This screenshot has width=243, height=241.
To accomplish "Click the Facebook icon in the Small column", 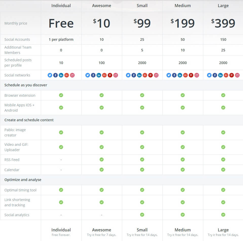I will tap(134, 75).
